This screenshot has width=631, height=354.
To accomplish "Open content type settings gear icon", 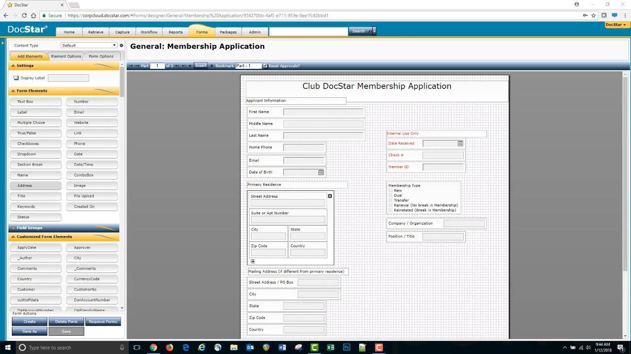I will [x=121, y=45].
